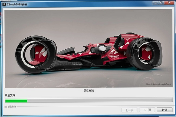Click the 下一页 next button

147,110
